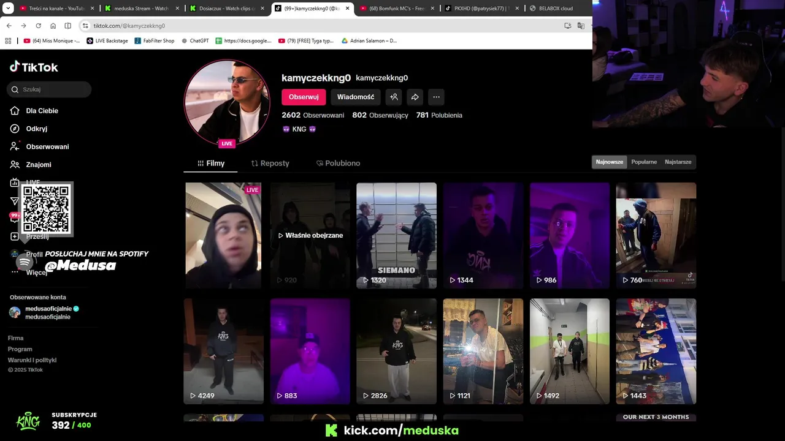Open Znajomi section
The image size is (785, 441).
pos(31,165)
